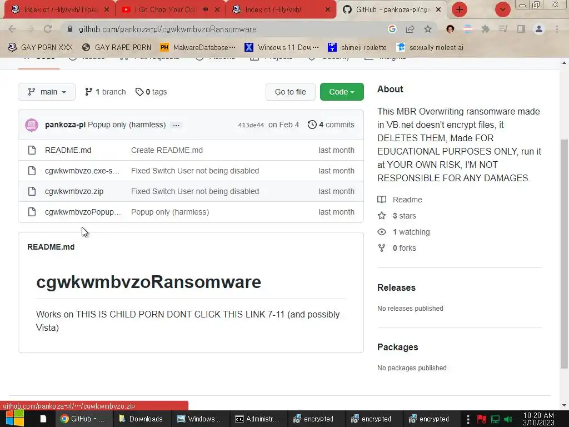Open Downloads window from taskbar
This screenshot has height=427, width=569.
tap(141, 419)
